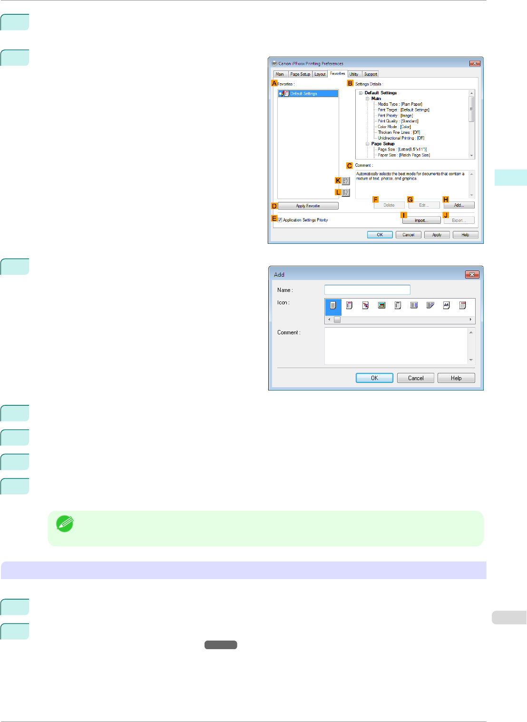Image resolution: width=527 pixels, height=722 pixels.
Task: Close the Printing Preferences window
Action: [x=475, y=63]
